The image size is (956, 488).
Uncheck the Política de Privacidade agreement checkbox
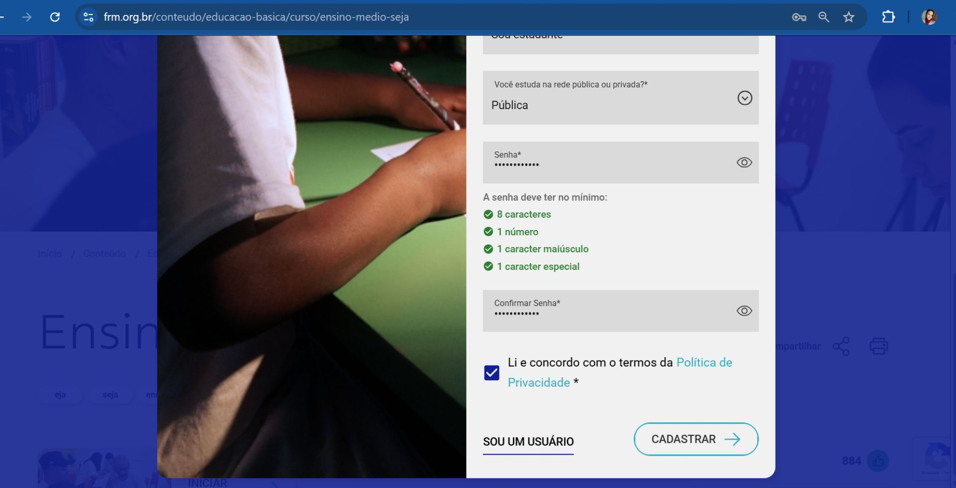491,372
